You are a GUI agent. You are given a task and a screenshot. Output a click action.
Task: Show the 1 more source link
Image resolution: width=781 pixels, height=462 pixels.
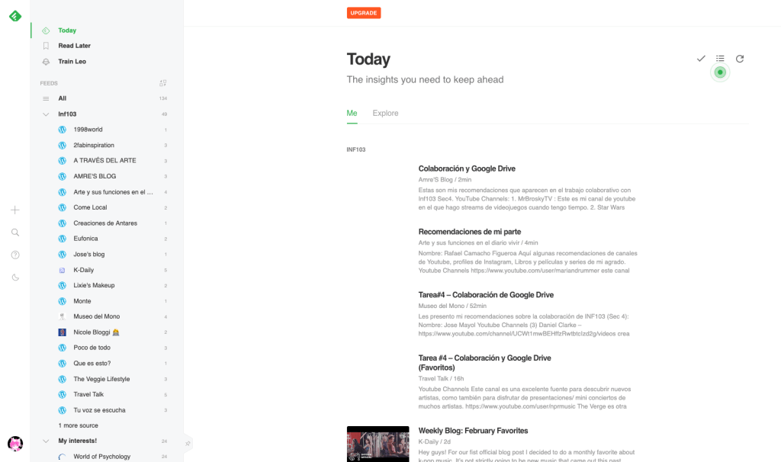78,425
